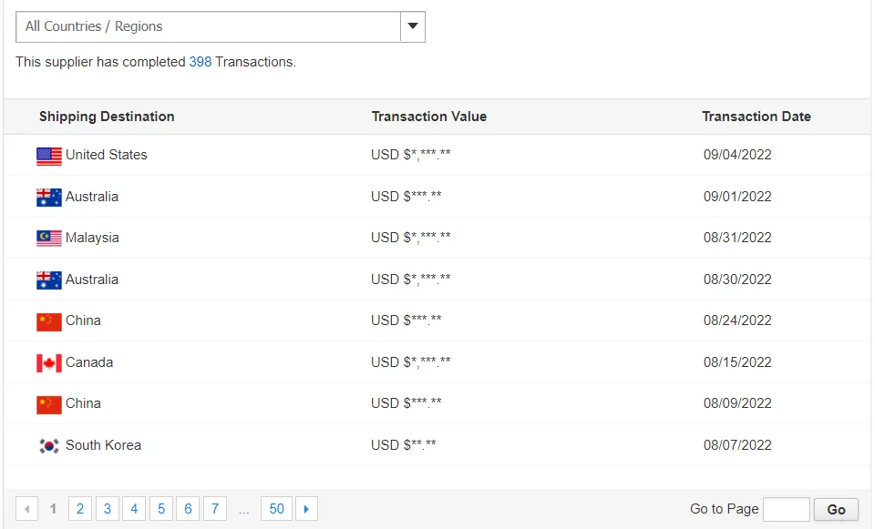The width and height of the screenshot is (875, 529).
Task: Click the Go to Page input field
Action: [786, 509]
